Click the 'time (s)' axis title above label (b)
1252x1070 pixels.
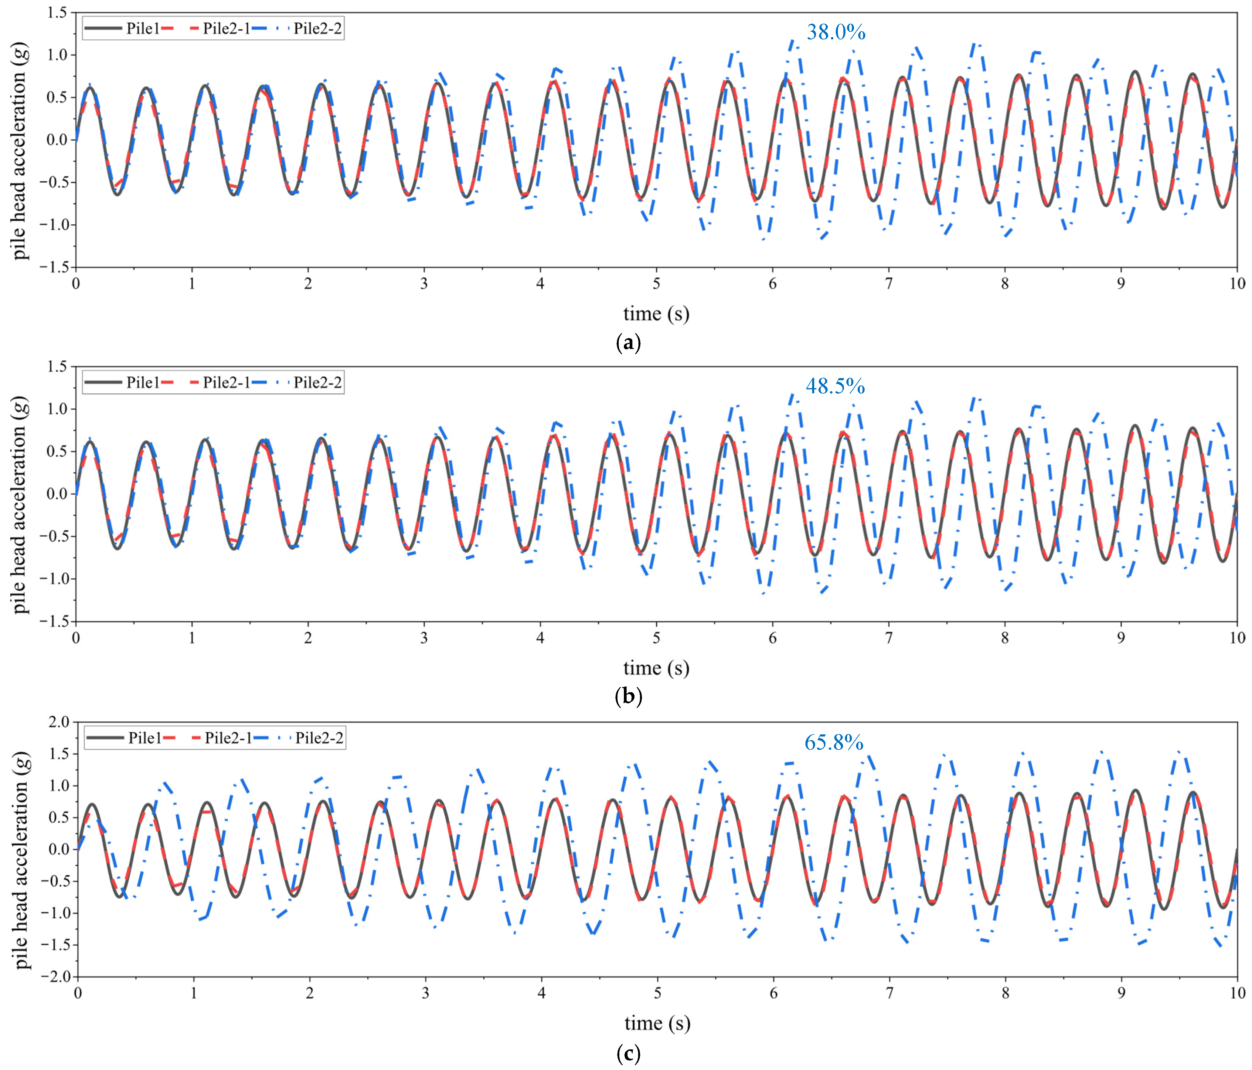tap(656, 668)
